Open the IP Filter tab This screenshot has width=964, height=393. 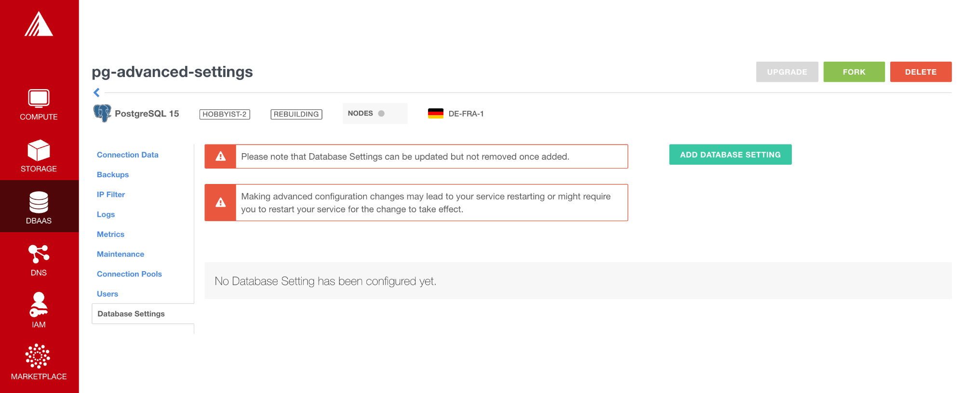point(111,195)
